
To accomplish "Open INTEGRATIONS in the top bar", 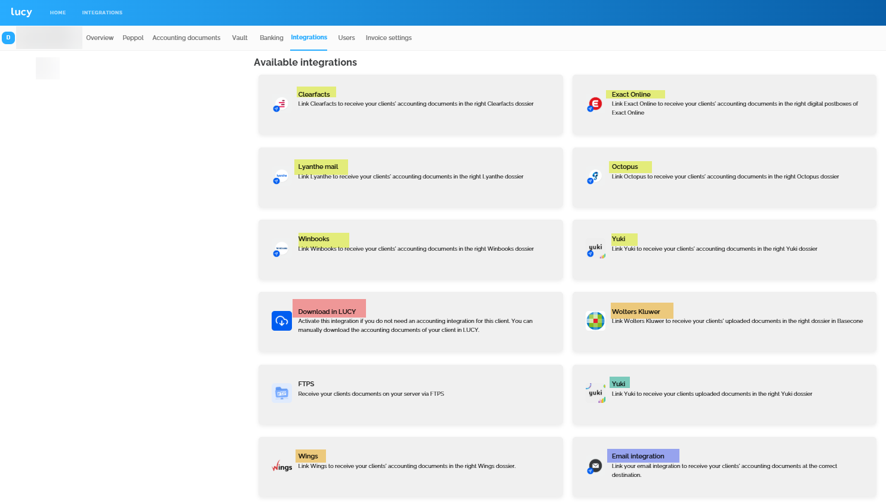I will pos(102,13).
